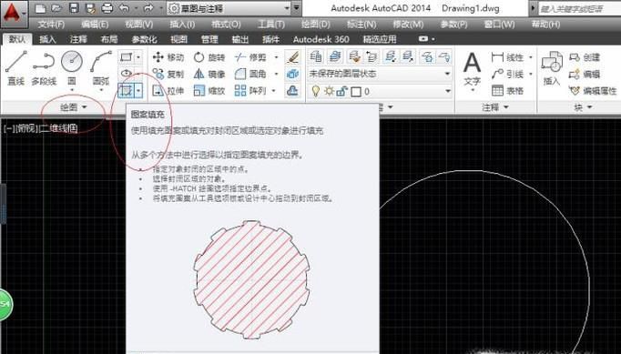This screenshot has width=621, height=354.
Task: Click the 缩放 (Scale) tool
Action: coord(209,91)
